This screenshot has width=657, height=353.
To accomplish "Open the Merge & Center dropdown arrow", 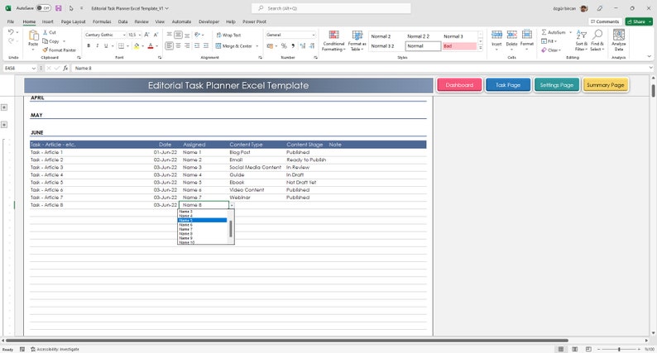I will tap(257, 46).
